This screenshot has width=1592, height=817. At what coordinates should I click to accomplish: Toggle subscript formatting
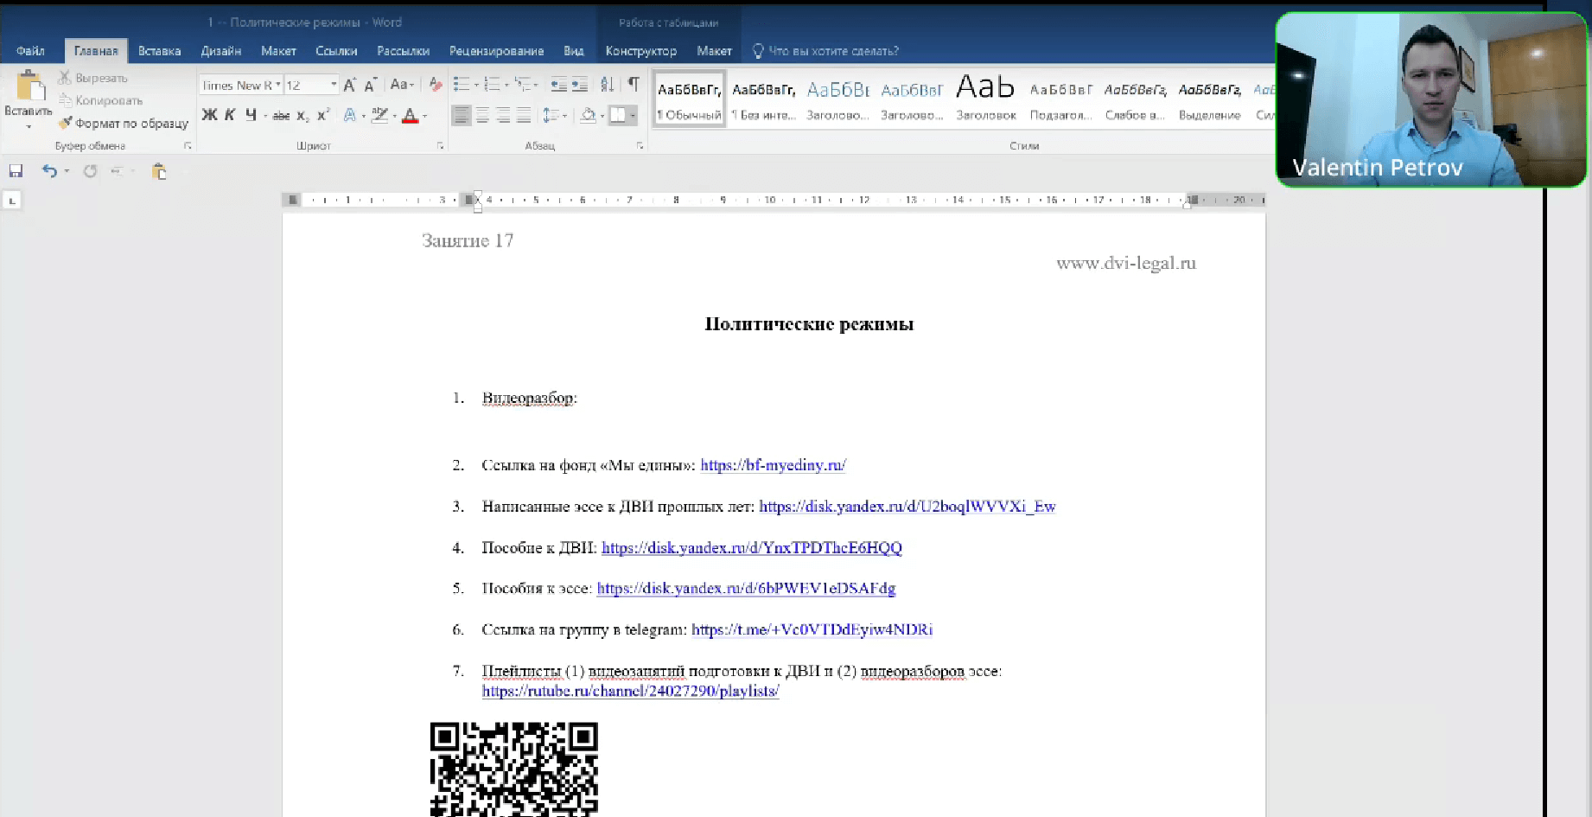[302, 116]
